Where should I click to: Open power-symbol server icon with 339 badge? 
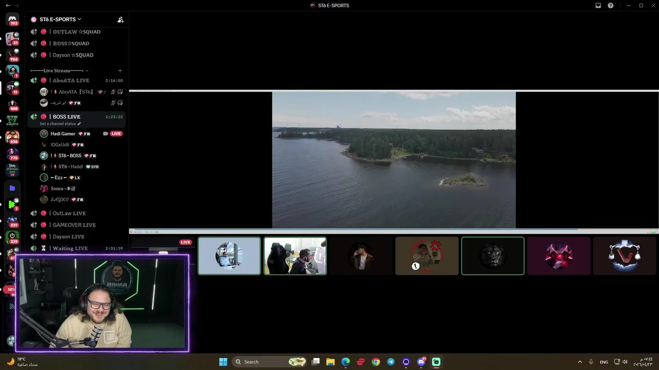click(x=13, y=237)
